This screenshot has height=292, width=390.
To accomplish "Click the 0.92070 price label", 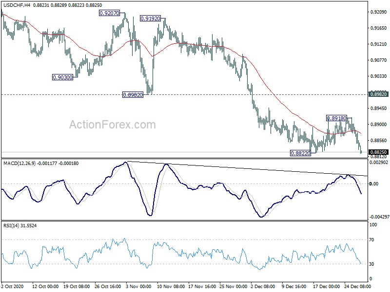I will click(109, 13).
